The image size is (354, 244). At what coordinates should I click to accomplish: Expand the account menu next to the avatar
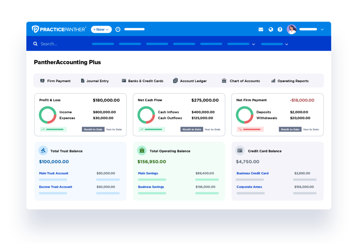[x=322, y=29]
